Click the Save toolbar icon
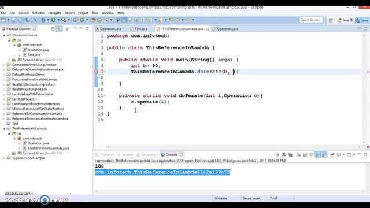Image resolution: width=370 pixels, height=208 pixels. [14, 20]
